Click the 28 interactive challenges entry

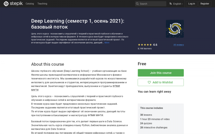(x=154, y=128)
